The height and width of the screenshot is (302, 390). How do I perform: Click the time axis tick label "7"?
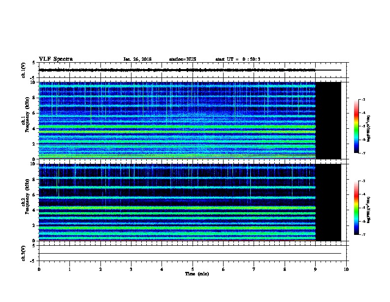254,269
